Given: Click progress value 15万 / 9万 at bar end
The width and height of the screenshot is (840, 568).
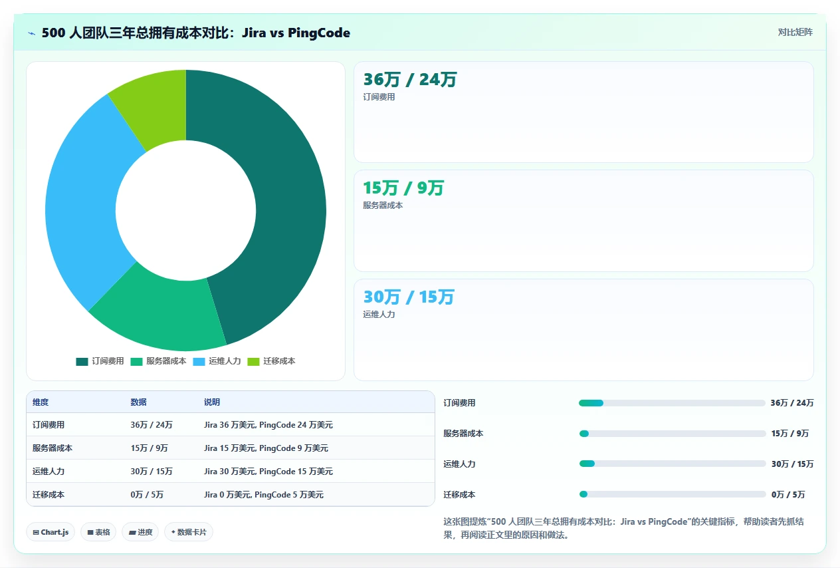Looking at the screenshot, I should point(790,434).
